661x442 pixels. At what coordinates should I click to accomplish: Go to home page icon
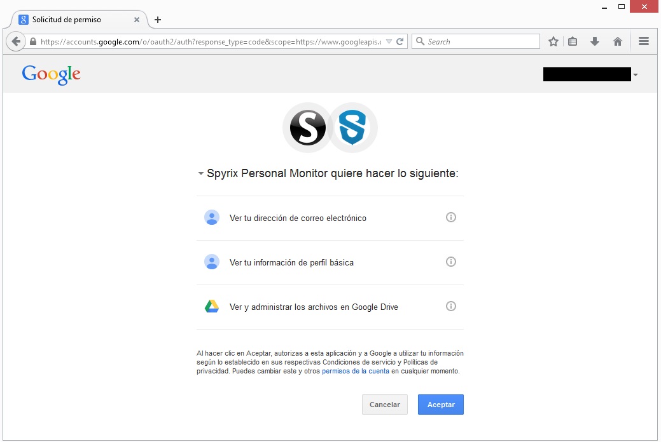(618, 41)
